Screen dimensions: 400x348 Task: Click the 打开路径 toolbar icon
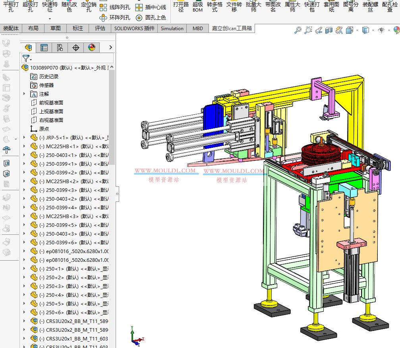(181, 7)
